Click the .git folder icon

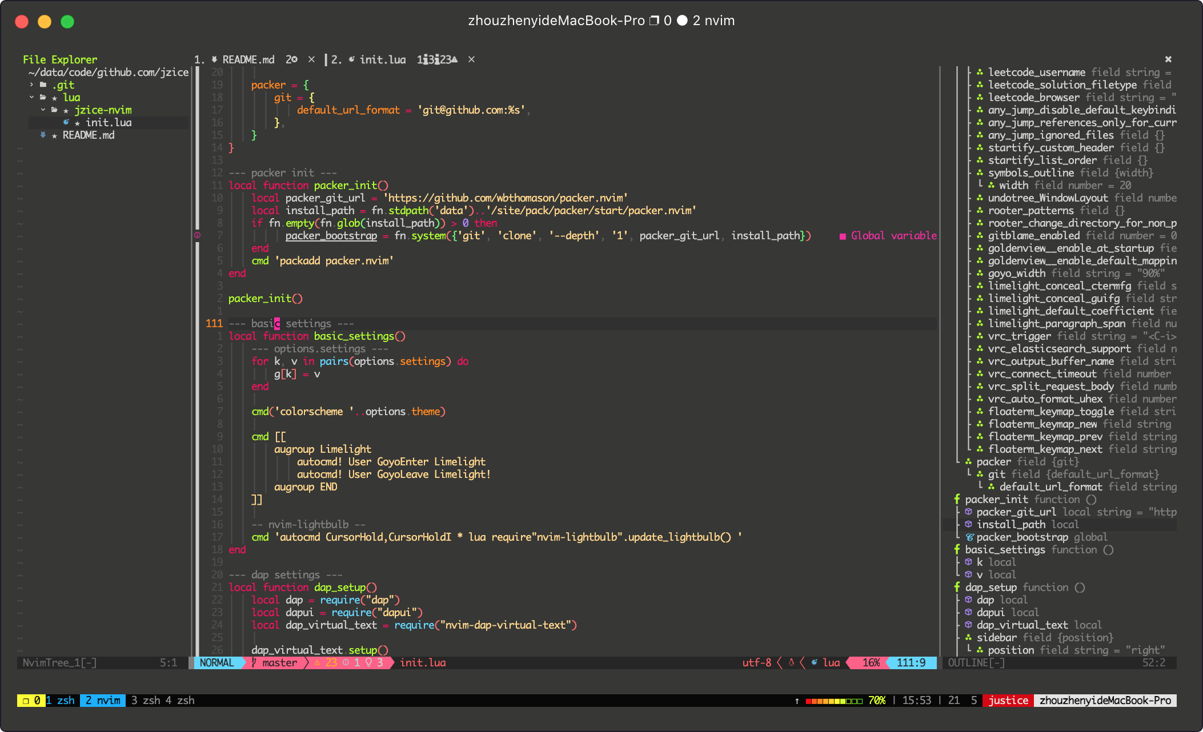[43, 85]
